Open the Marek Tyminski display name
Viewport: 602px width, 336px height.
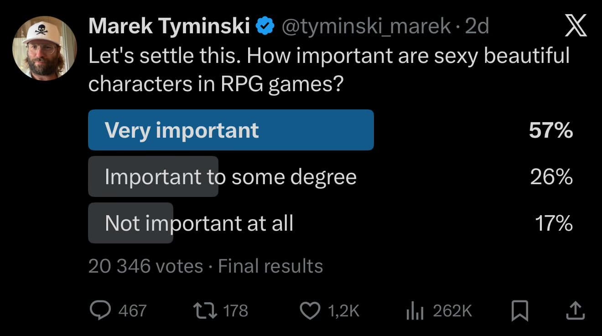click(169, 27)
